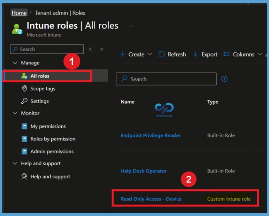Collapse the Monitor section
The width and height of the screenshot is (269, 216).
click(15, 113)
